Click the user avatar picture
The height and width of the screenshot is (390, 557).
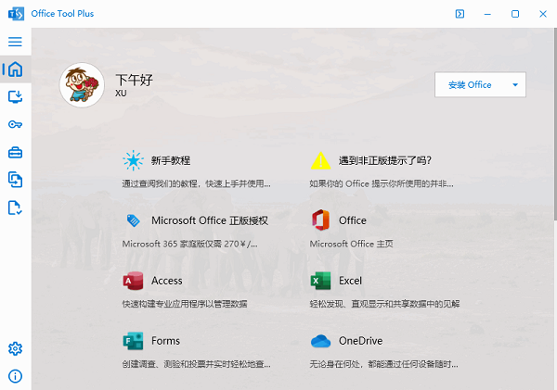coord(82,85)
